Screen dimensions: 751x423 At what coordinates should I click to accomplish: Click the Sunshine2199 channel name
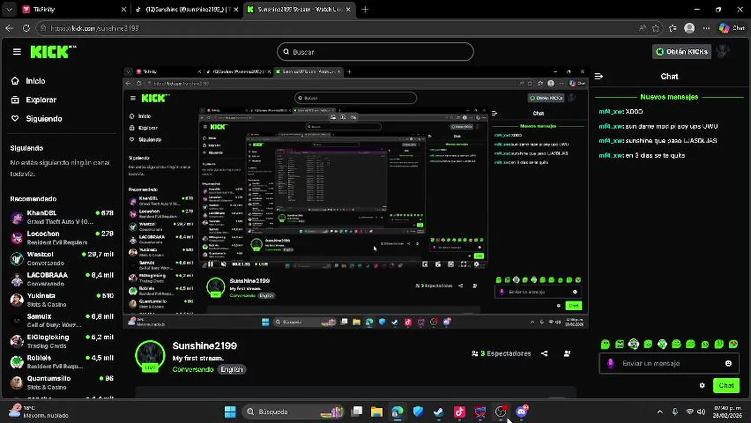tap(204, 346)
